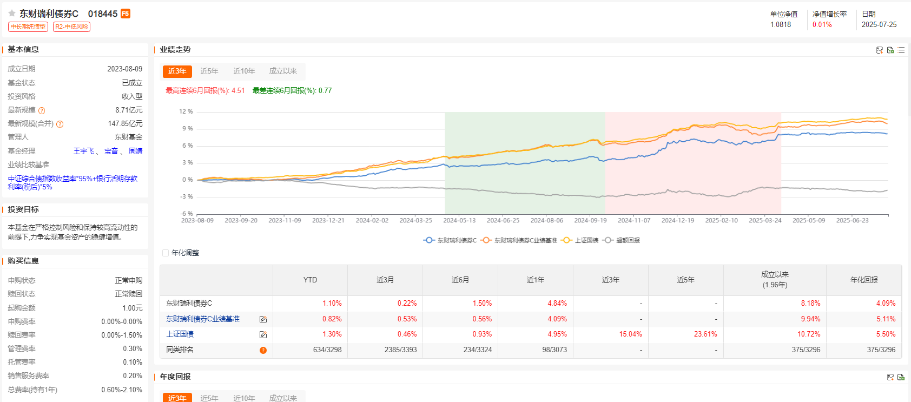Viewport: 911px width, 402px height.
Task: Export 业绩走势 data to Excel
Action: click(x=890, y=50)
